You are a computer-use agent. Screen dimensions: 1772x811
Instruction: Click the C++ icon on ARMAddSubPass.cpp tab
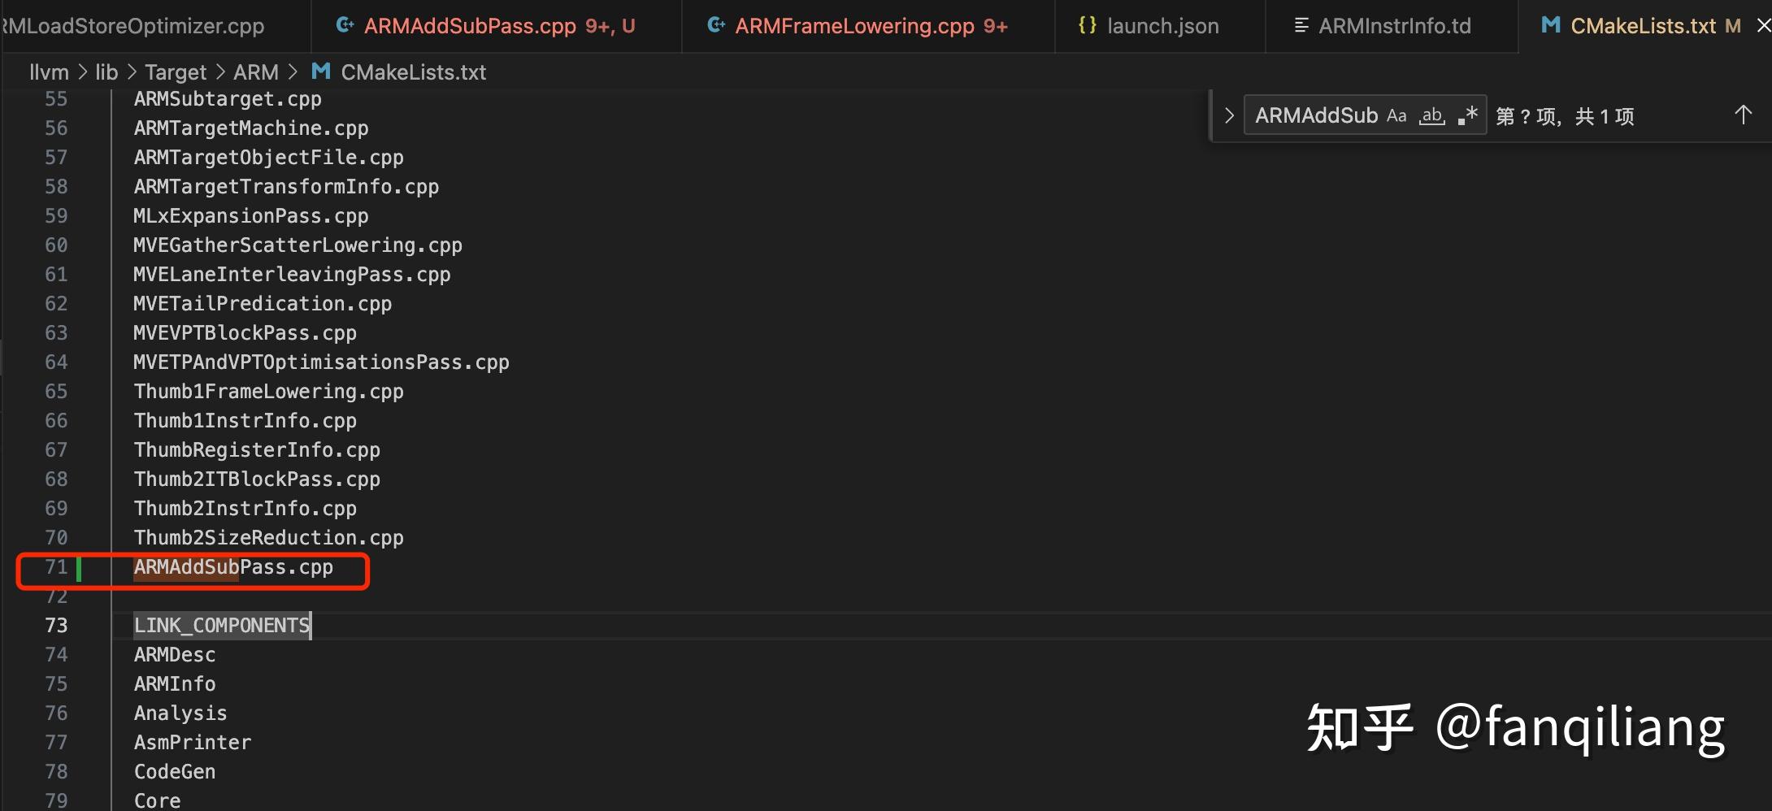(345, 26)
